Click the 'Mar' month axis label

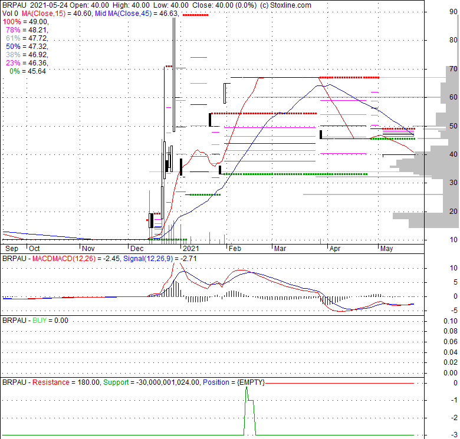[x=280, y=249]
